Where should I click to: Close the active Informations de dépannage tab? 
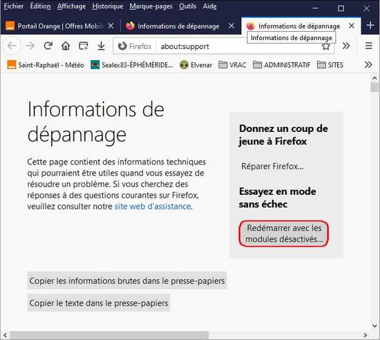point(352,26)
